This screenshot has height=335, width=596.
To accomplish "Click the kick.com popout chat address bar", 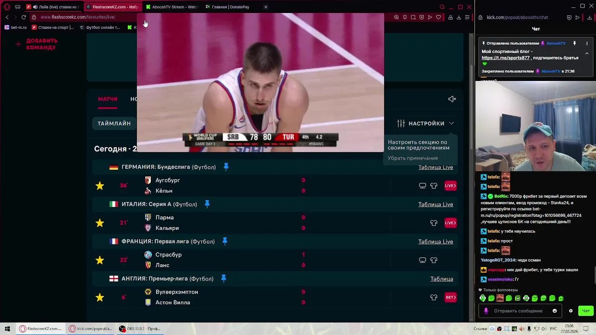I will click(x=517, y=17).
